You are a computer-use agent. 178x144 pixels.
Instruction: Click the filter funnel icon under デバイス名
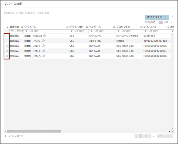(26, 31)
